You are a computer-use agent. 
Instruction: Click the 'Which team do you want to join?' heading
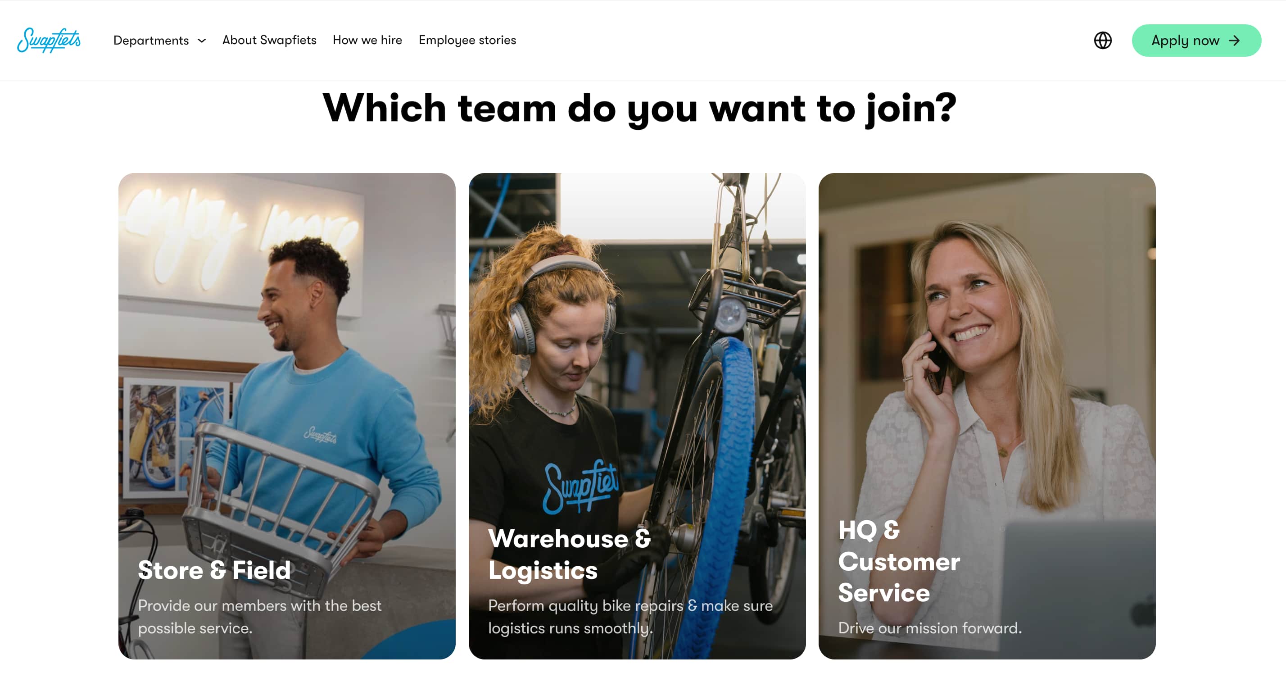pos(639,109)
